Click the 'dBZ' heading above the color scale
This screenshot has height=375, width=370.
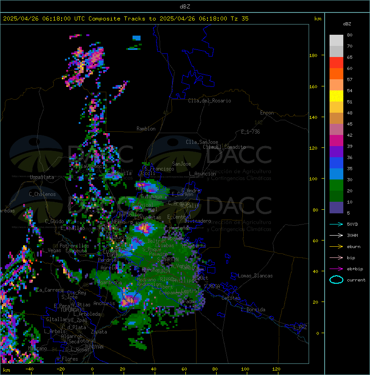point(347,24)
